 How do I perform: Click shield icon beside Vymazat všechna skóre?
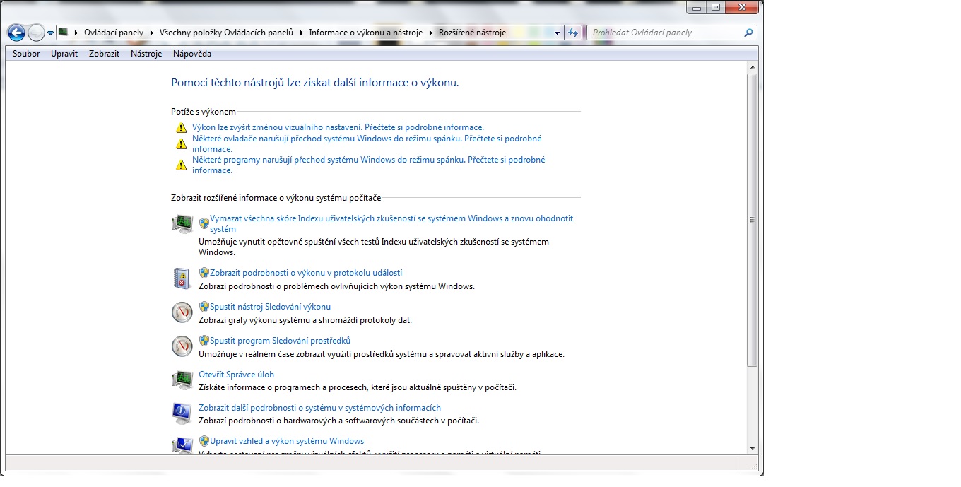pyautogui.click(x=204, y=223)
